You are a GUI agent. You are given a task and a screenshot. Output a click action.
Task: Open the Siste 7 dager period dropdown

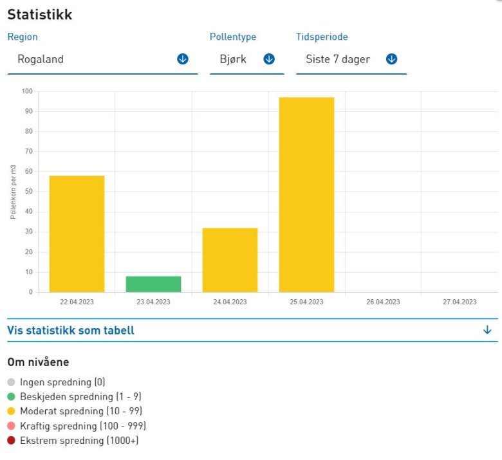pyautogui.click(x=339, y=59)
